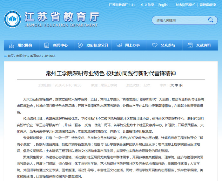
Task: Switch to the English site version
Action: pyautogui.click(x=164, y=5)
